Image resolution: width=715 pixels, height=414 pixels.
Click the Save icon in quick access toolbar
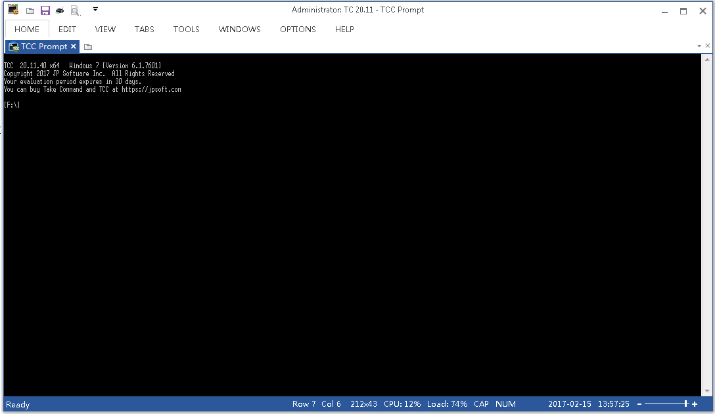(45, 10)
